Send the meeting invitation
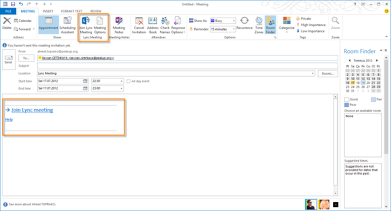This screenshot has width=391, height=211. [8, 59]
